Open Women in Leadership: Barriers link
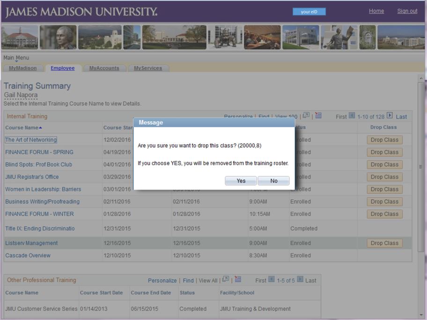This screenshot has width=427, height=320. click(x=43, y=189)
